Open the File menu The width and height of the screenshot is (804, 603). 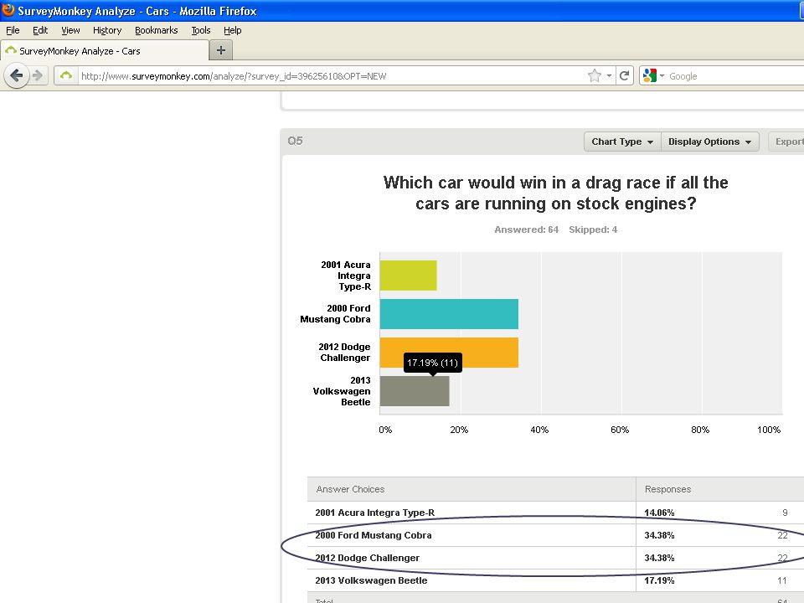point(13,30)
